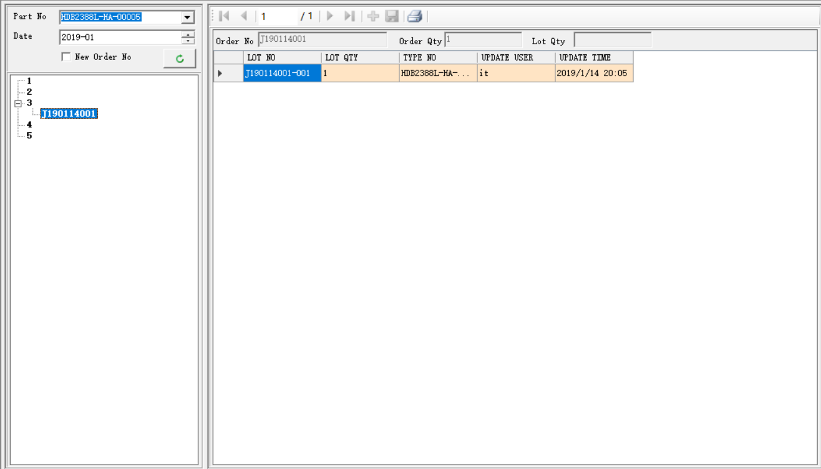The image size is (821, 469).
Task: Click the save disk icon
Action: click(x=392, y=16)
